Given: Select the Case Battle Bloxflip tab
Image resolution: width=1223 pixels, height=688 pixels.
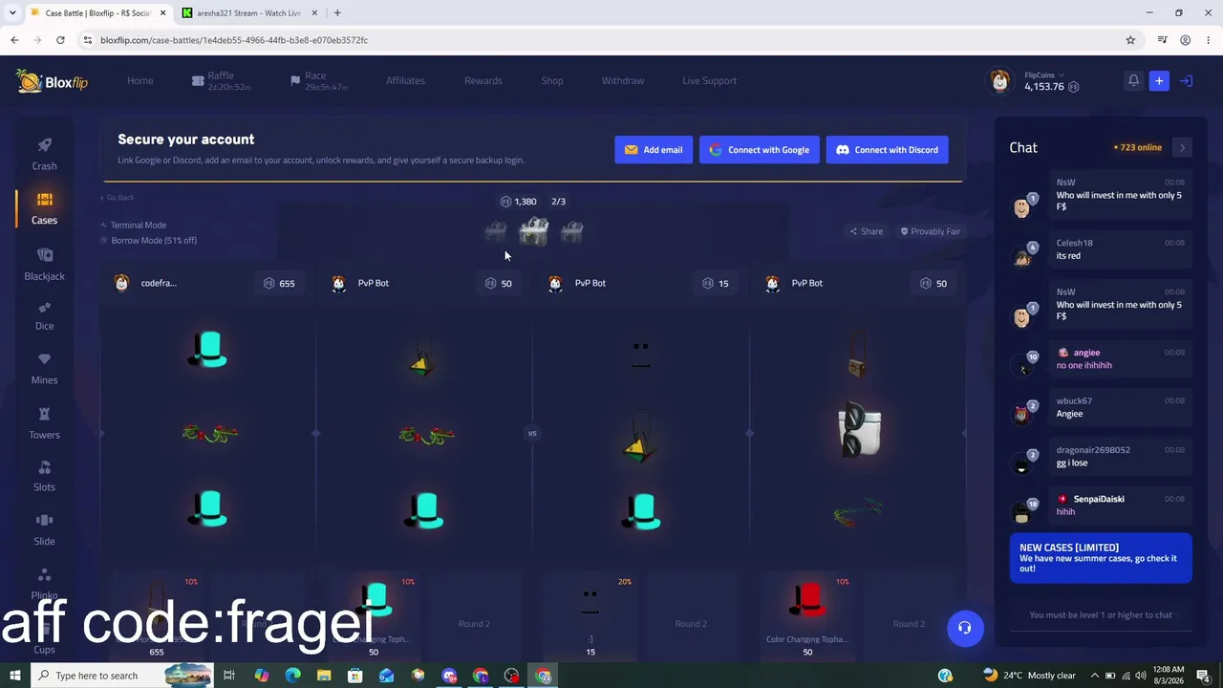Looking at the screenshot, I should point(97,13).
